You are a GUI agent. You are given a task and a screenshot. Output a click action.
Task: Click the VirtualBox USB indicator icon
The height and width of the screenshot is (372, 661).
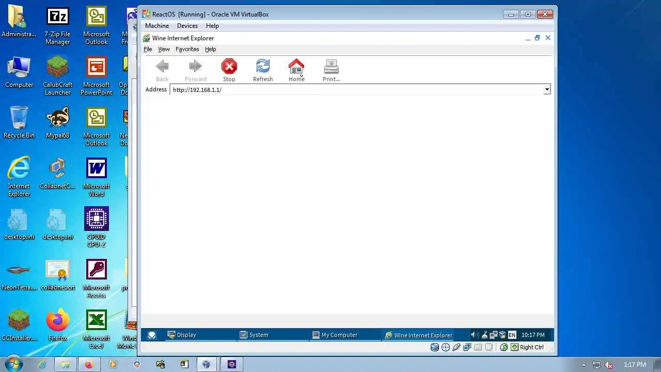[x=457, y=347]
